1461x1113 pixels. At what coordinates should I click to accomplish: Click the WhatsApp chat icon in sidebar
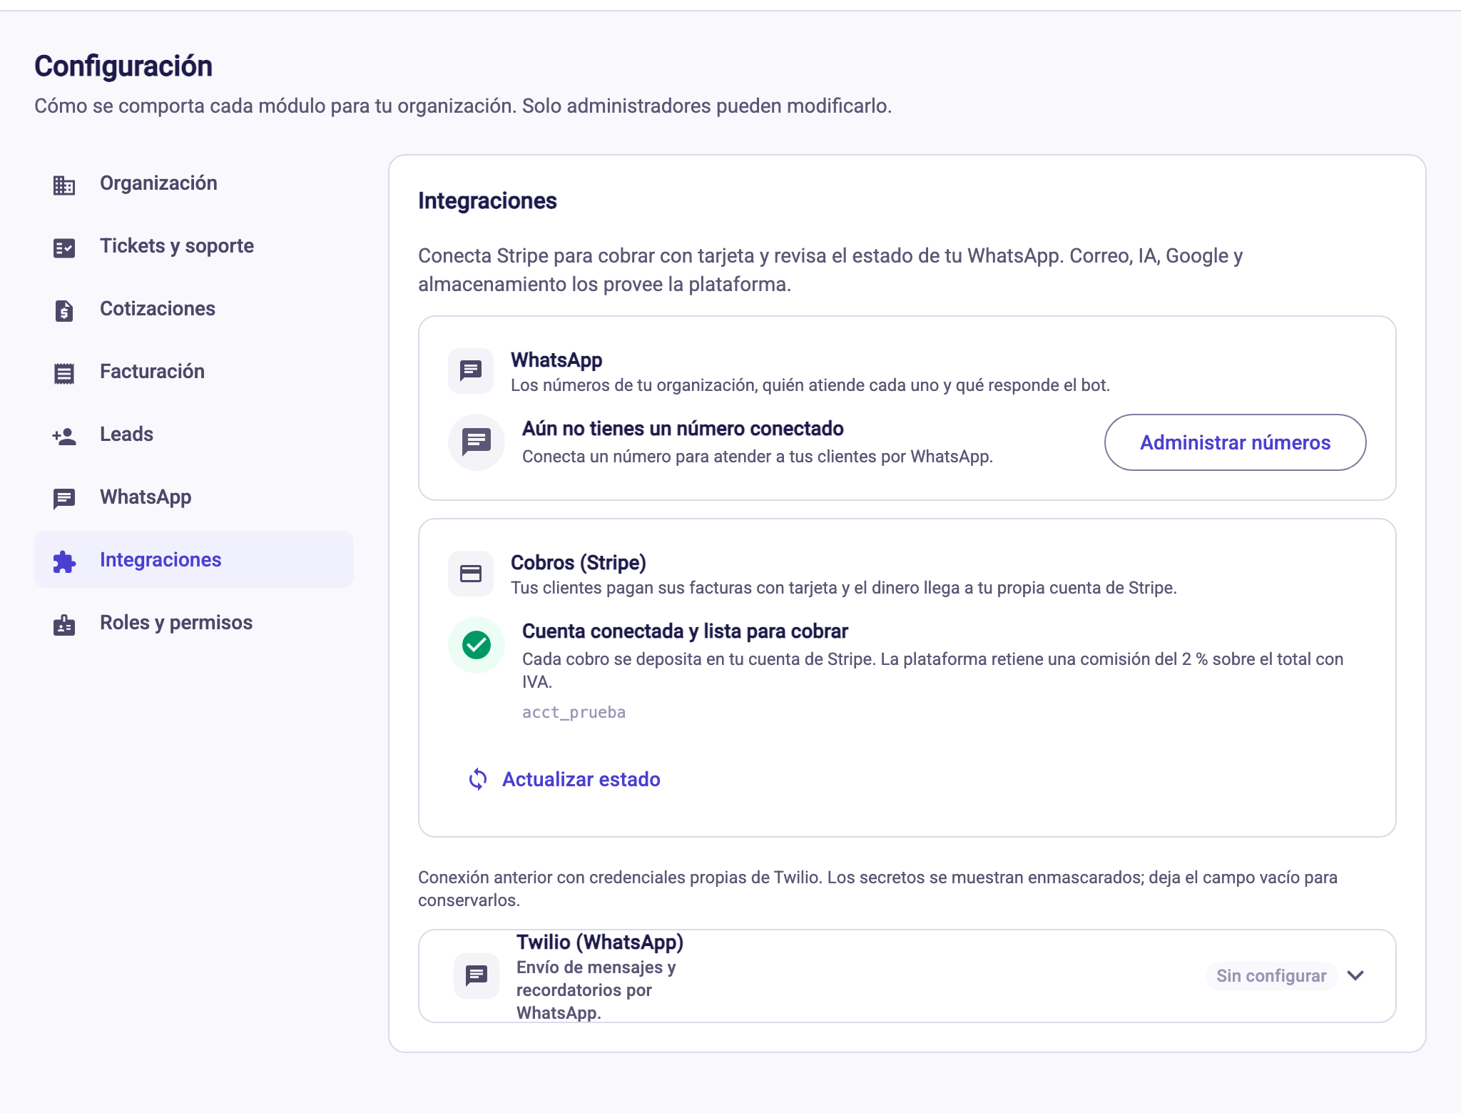64,499
